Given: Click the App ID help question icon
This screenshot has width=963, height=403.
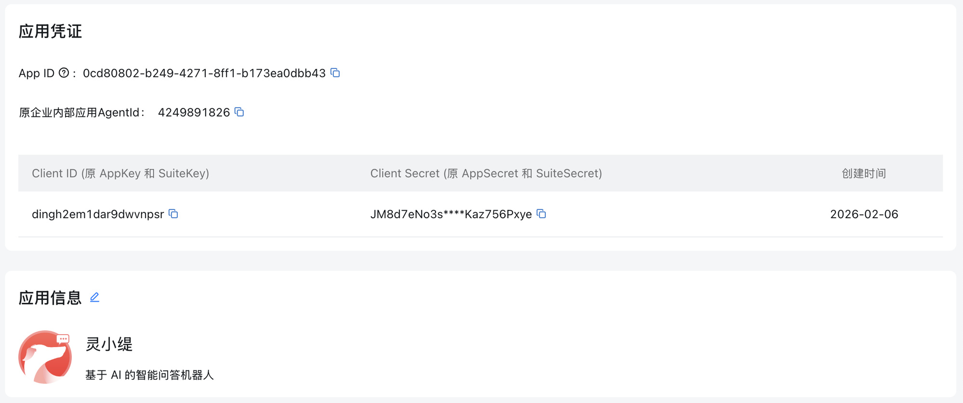Looking at the screenshot, I should pyautogui.click(x=64, y=73).
